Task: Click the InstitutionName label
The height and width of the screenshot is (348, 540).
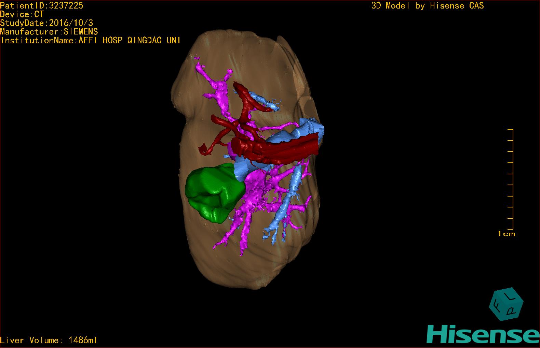Action: point(91,41)
